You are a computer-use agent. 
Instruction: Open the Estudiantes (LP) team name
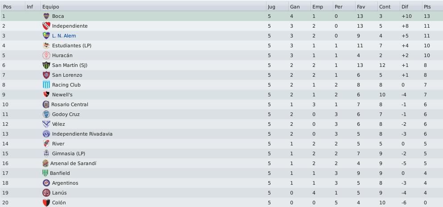pyautogui.click(x=72, y=46)
